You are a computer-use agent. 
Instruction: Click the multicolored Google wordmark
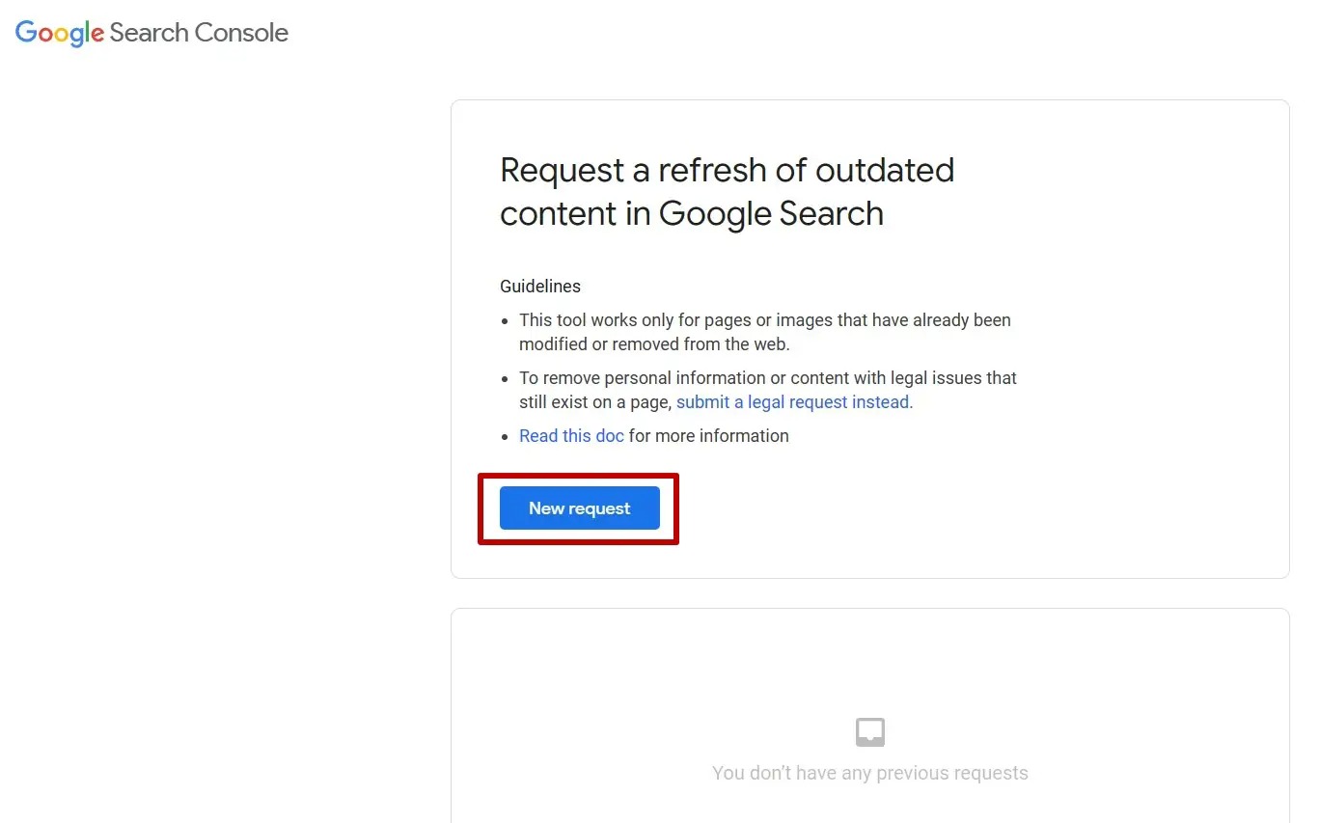pos(58,33)
